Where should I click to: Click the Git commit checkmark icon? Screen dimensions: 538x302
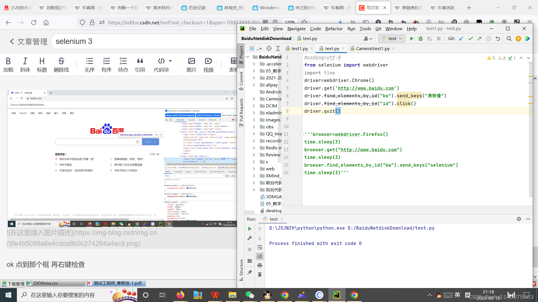[x=470, y=39]
